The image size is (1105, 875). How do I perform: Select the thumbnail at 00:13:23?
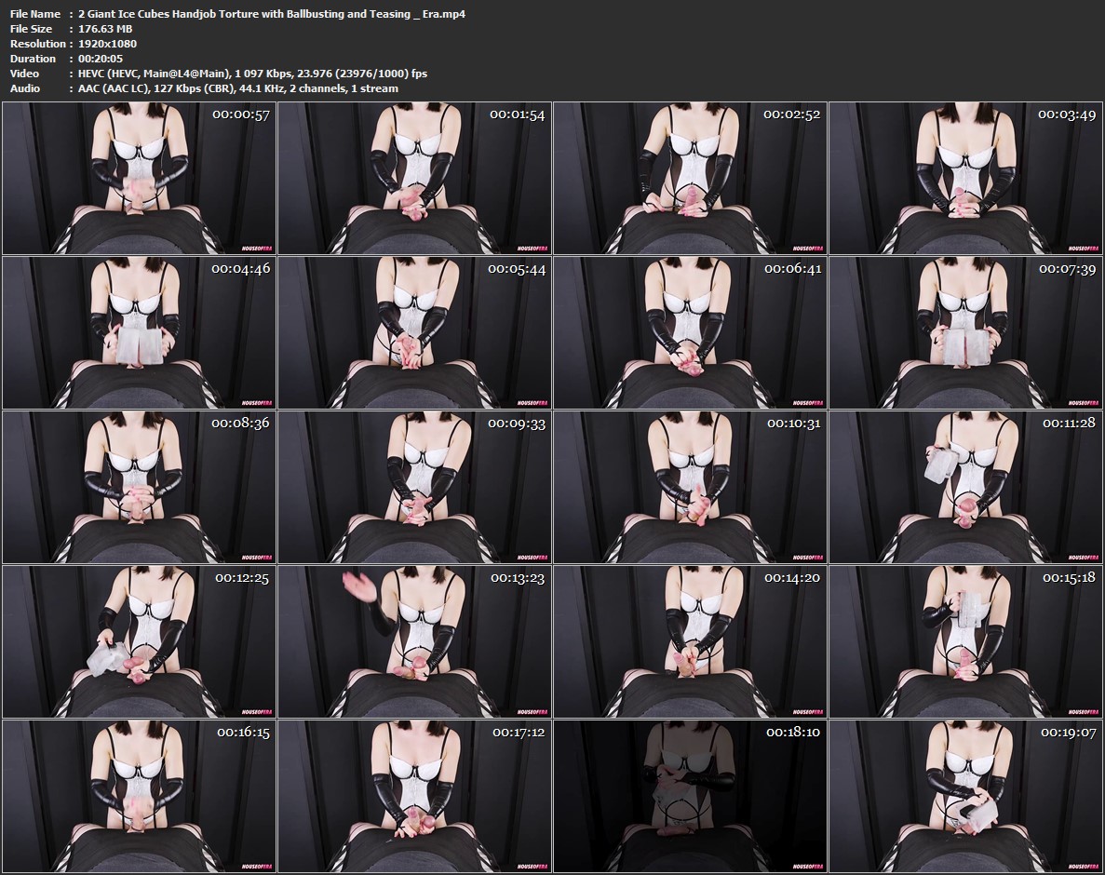tap(414, 641)
